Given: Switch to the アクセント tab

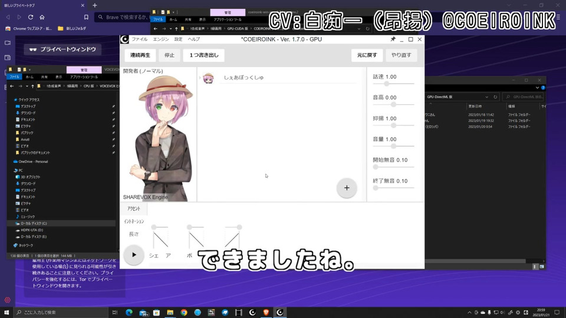Looking at the screenshot, I should pos(134,208).
